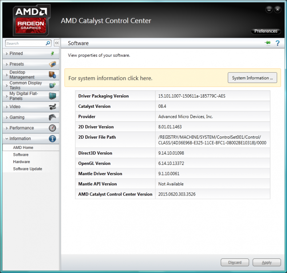This screenshot has height=273, width=287.
Task: Pin this page with the green pushpin icon
Action: (x=268, y=43)
